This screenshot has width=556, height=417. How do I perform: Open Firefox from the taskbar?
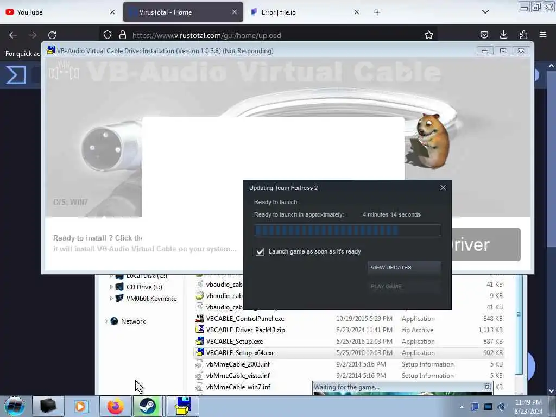tap(115, 406)
